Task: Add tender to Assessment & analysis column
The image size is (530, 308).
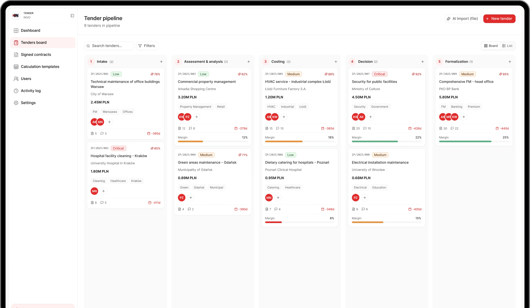Action: (249, 62)
